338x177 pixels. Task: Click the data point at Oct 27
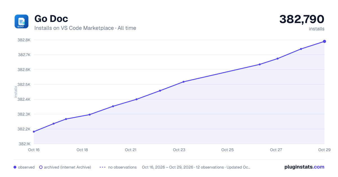coord(277,59)
